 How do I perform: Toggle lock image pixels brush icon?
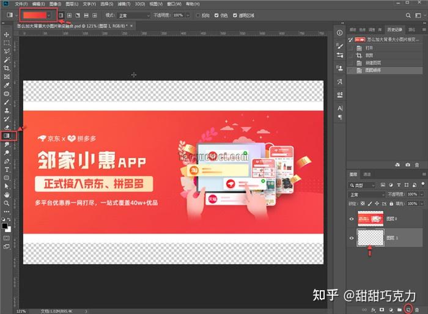pyautogui.click(x=370, y=203)
